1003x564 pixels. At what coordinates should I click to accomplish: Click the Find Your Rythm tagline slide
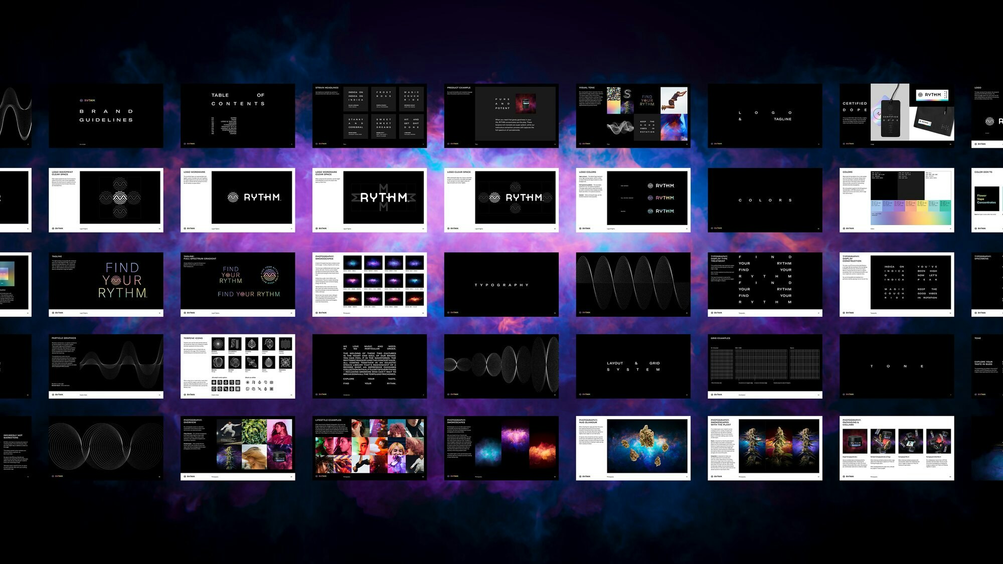(106, 284)
